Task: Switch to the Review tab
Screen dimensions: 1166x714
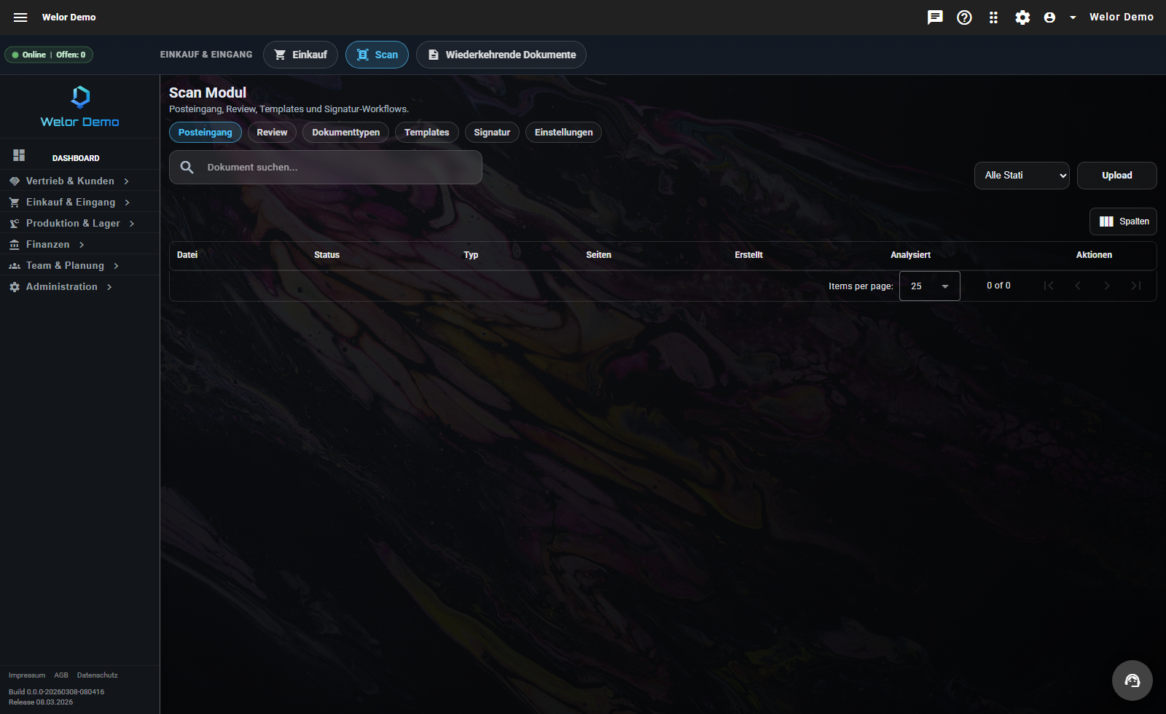Action: pyautogui.click(x=272, y=133)
